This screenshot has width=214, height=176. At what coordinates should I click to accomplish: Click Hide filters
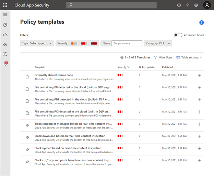coord(163,57)
